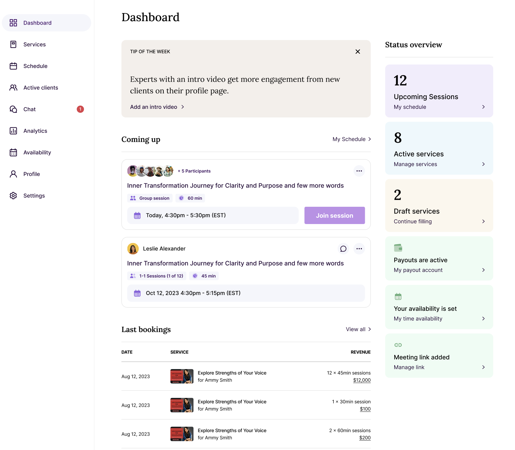Click the Group session people icon
The height and width of the screenshot is (450, 515).
click(x=133, y=198)
